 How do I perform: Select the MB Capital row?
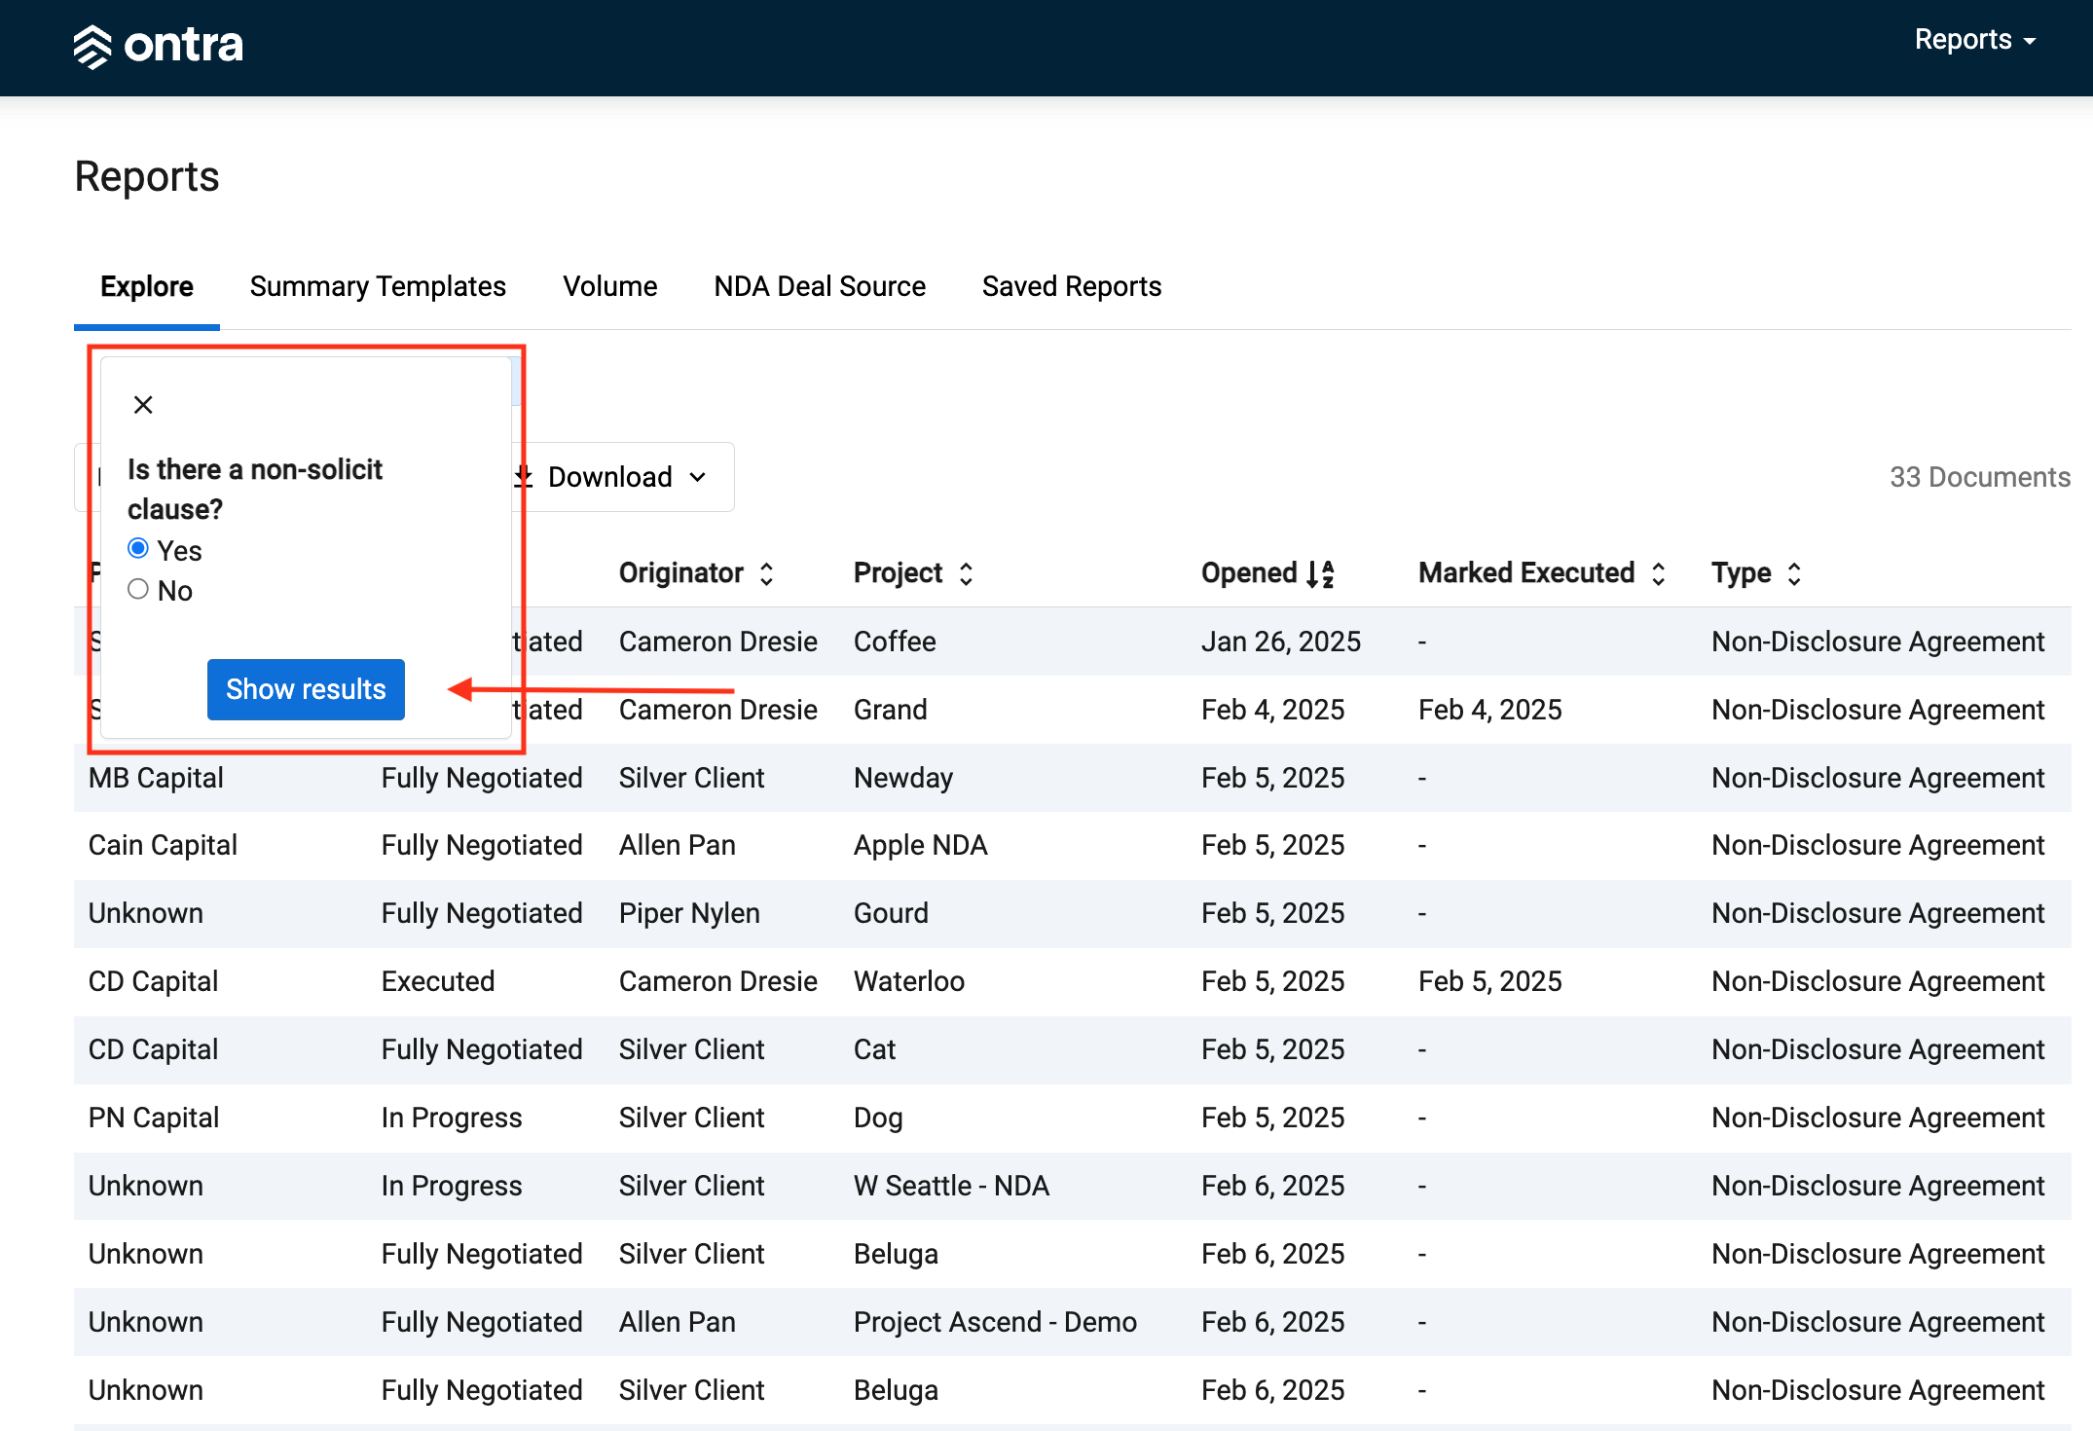pos(1072,778)
